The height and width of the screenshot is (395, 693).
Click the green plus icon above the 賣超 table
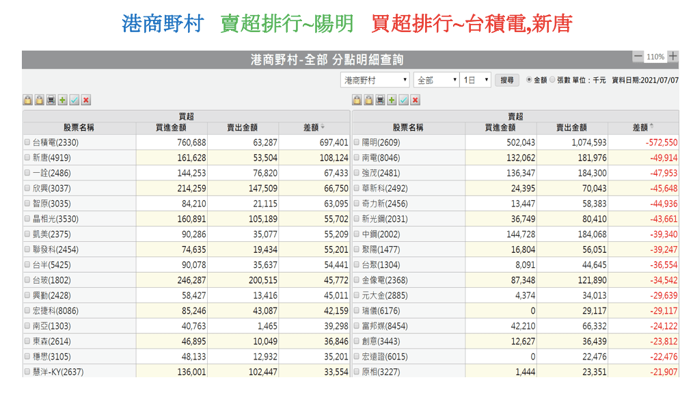[392, 100]
